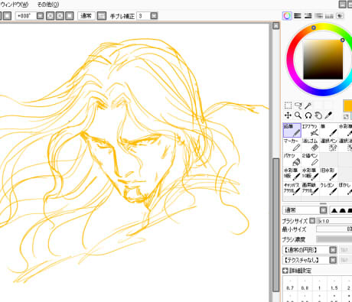
Task: Choose the エアブラシ airbrush tool
Action: pyautogui.click(x=311, y=130)
